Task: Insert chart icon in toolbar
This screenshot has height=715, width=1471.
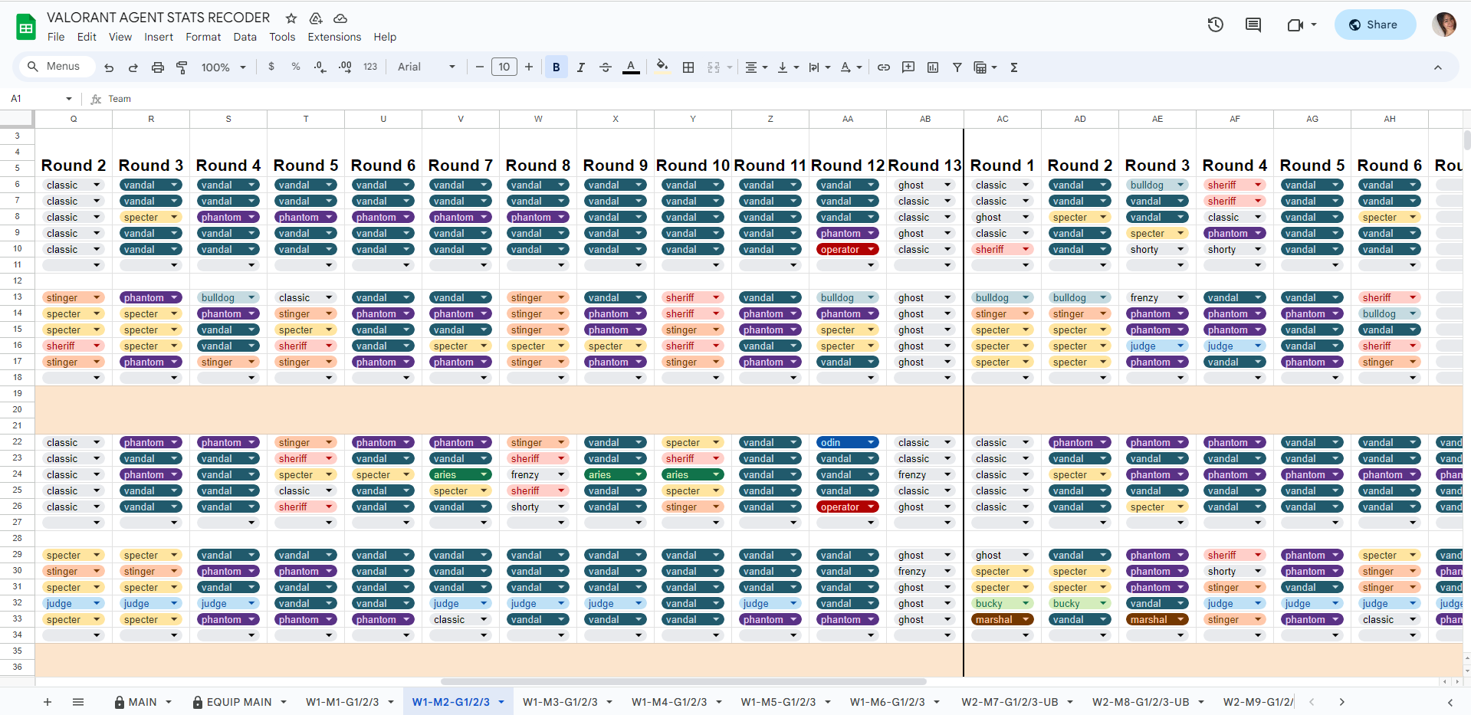Action: 933,67
